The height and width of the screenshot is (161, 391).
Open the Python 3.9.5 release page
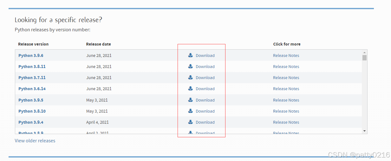click(x=31, y=100)
